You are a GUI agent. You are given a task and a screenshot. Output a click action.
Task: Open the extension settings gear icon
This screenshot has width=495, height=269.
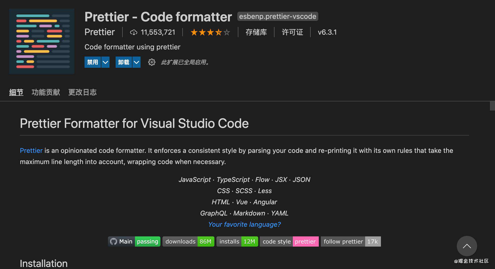[x=152, y=62]
